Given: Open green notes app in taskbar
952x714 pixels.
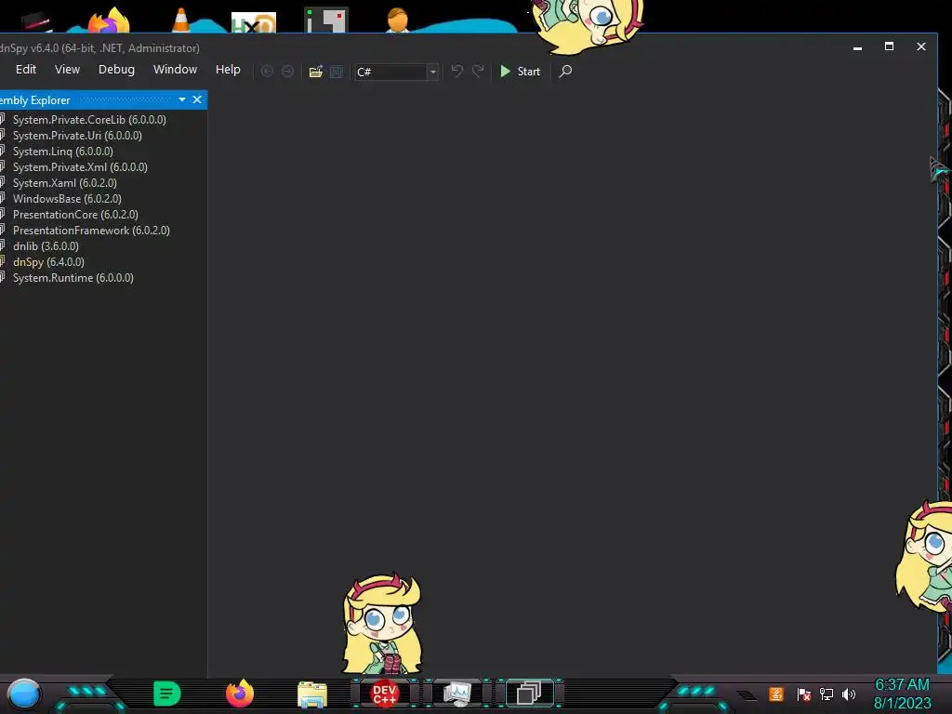Looking at the screenshot, I should tap(167, 694).
